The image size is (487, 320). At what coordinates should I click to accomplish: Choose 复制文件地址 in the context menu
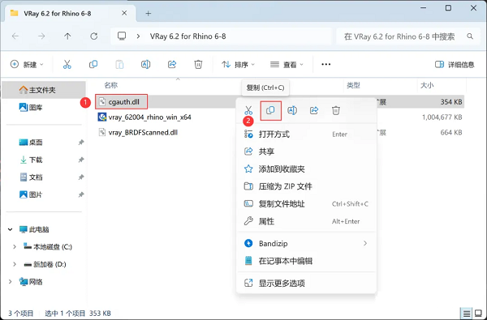coord(307,203)
